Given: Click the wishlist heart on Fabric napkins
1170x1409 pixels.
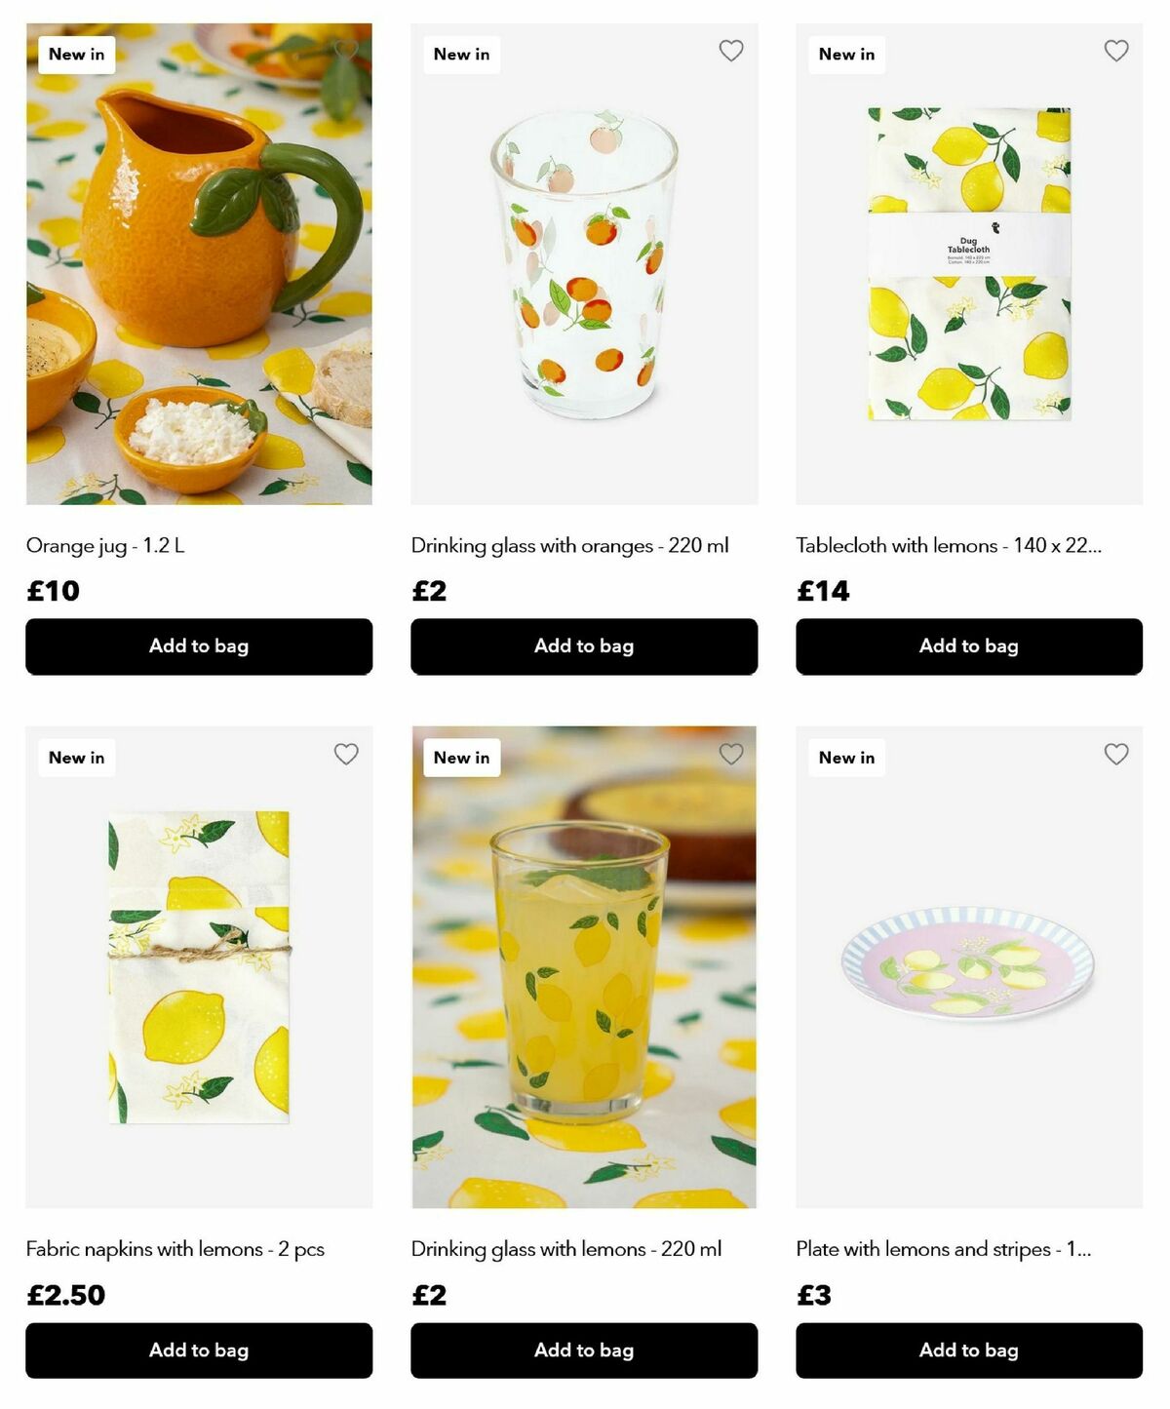Looking at the screenshot, I should [347, 755].
